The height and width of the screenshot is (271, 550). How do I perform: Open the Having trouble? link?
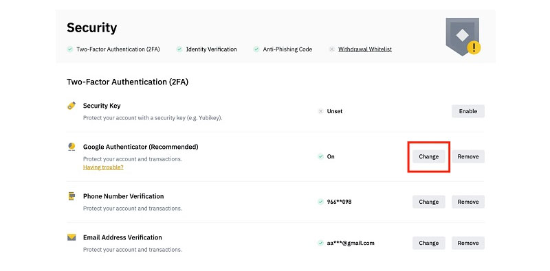point(103,167)
